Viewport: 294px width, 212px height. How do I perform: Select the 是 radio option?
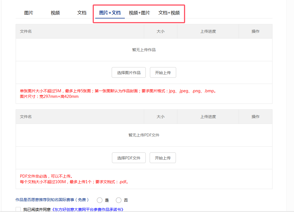click(x=100, y=200)
